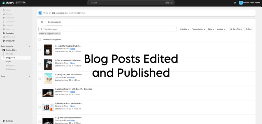Click the Online Store icon
The image size is (262, 124).
click(4, 50)
